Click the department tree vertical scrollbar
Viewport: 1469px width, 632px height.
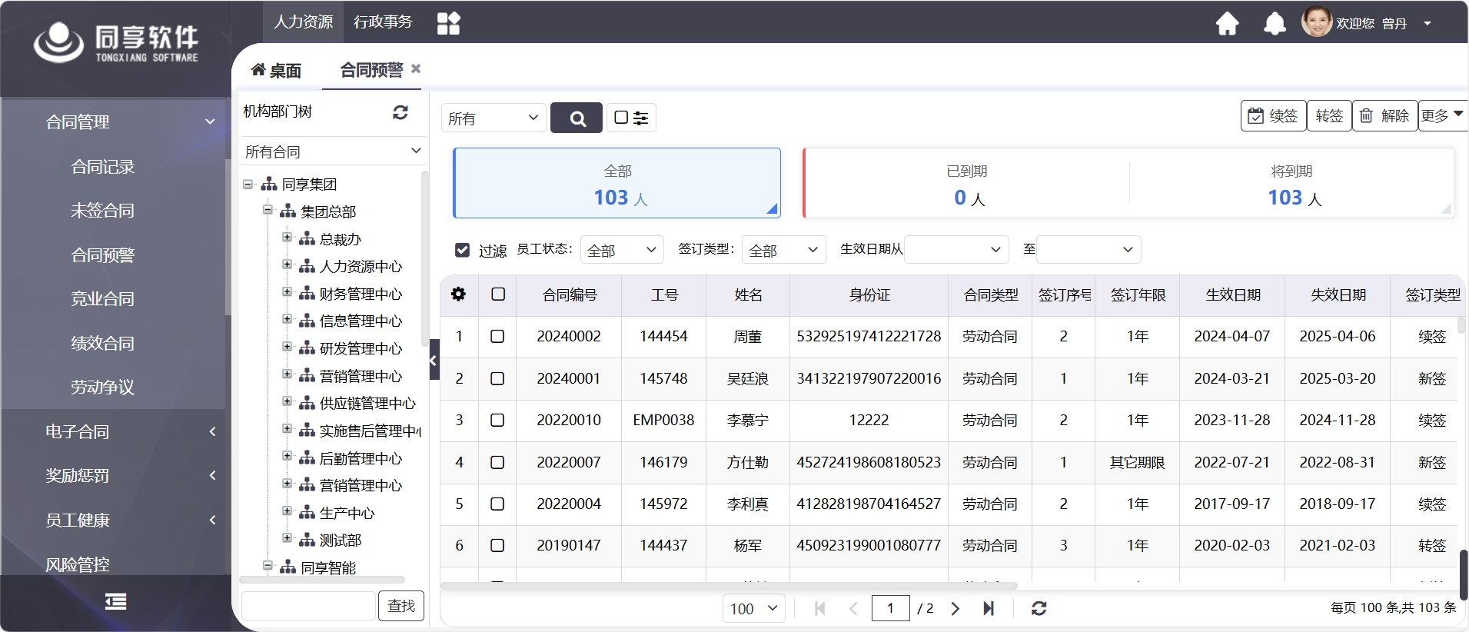point(424,258)
